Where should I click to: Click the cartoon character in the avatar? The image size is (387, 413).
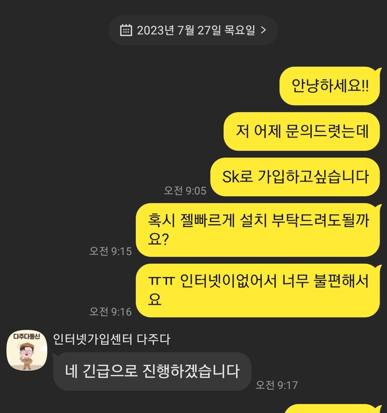click(x=27, y=356)
